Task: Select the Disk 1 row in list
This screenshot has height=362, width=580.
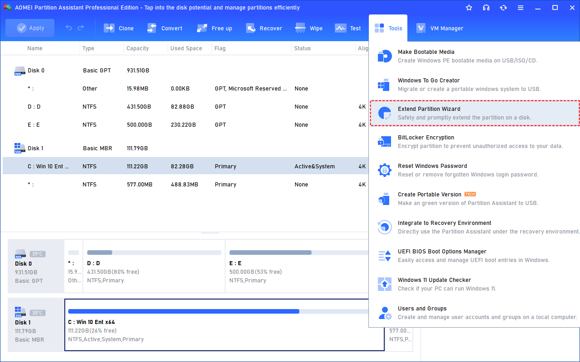Action: pos(184,148)
